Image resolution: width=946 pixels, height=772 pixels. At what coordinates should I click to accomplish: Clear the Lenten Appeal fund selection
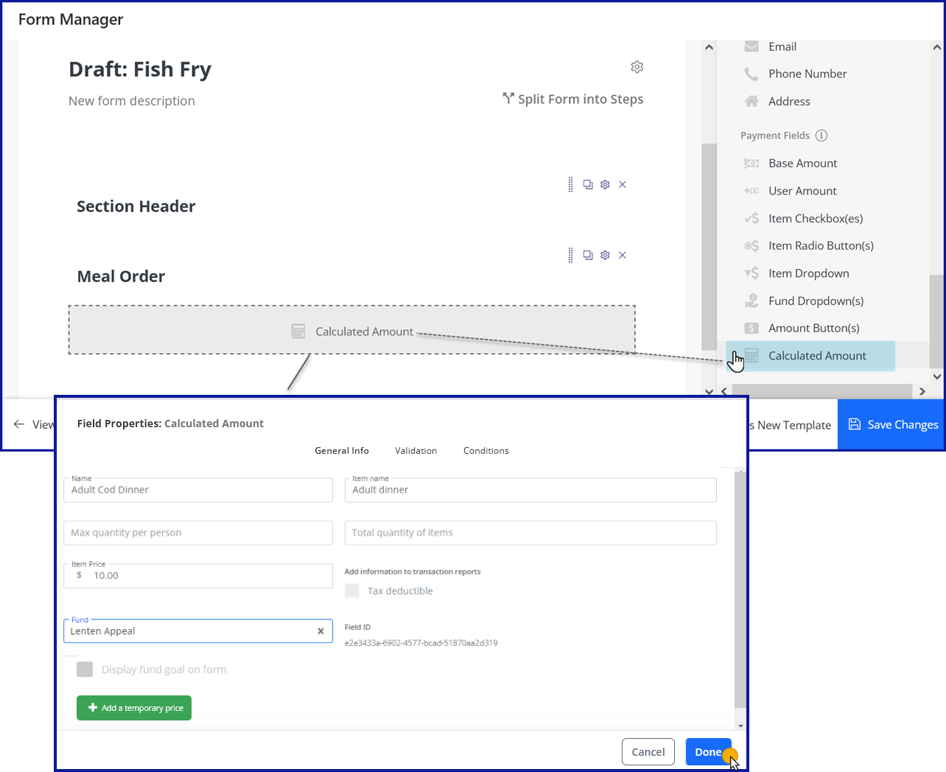tap(320, 631)
